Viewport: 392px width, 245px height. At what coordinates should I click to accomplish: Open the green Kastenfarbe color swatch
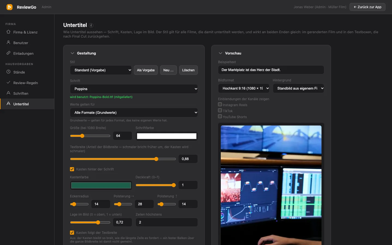(101, 185)
